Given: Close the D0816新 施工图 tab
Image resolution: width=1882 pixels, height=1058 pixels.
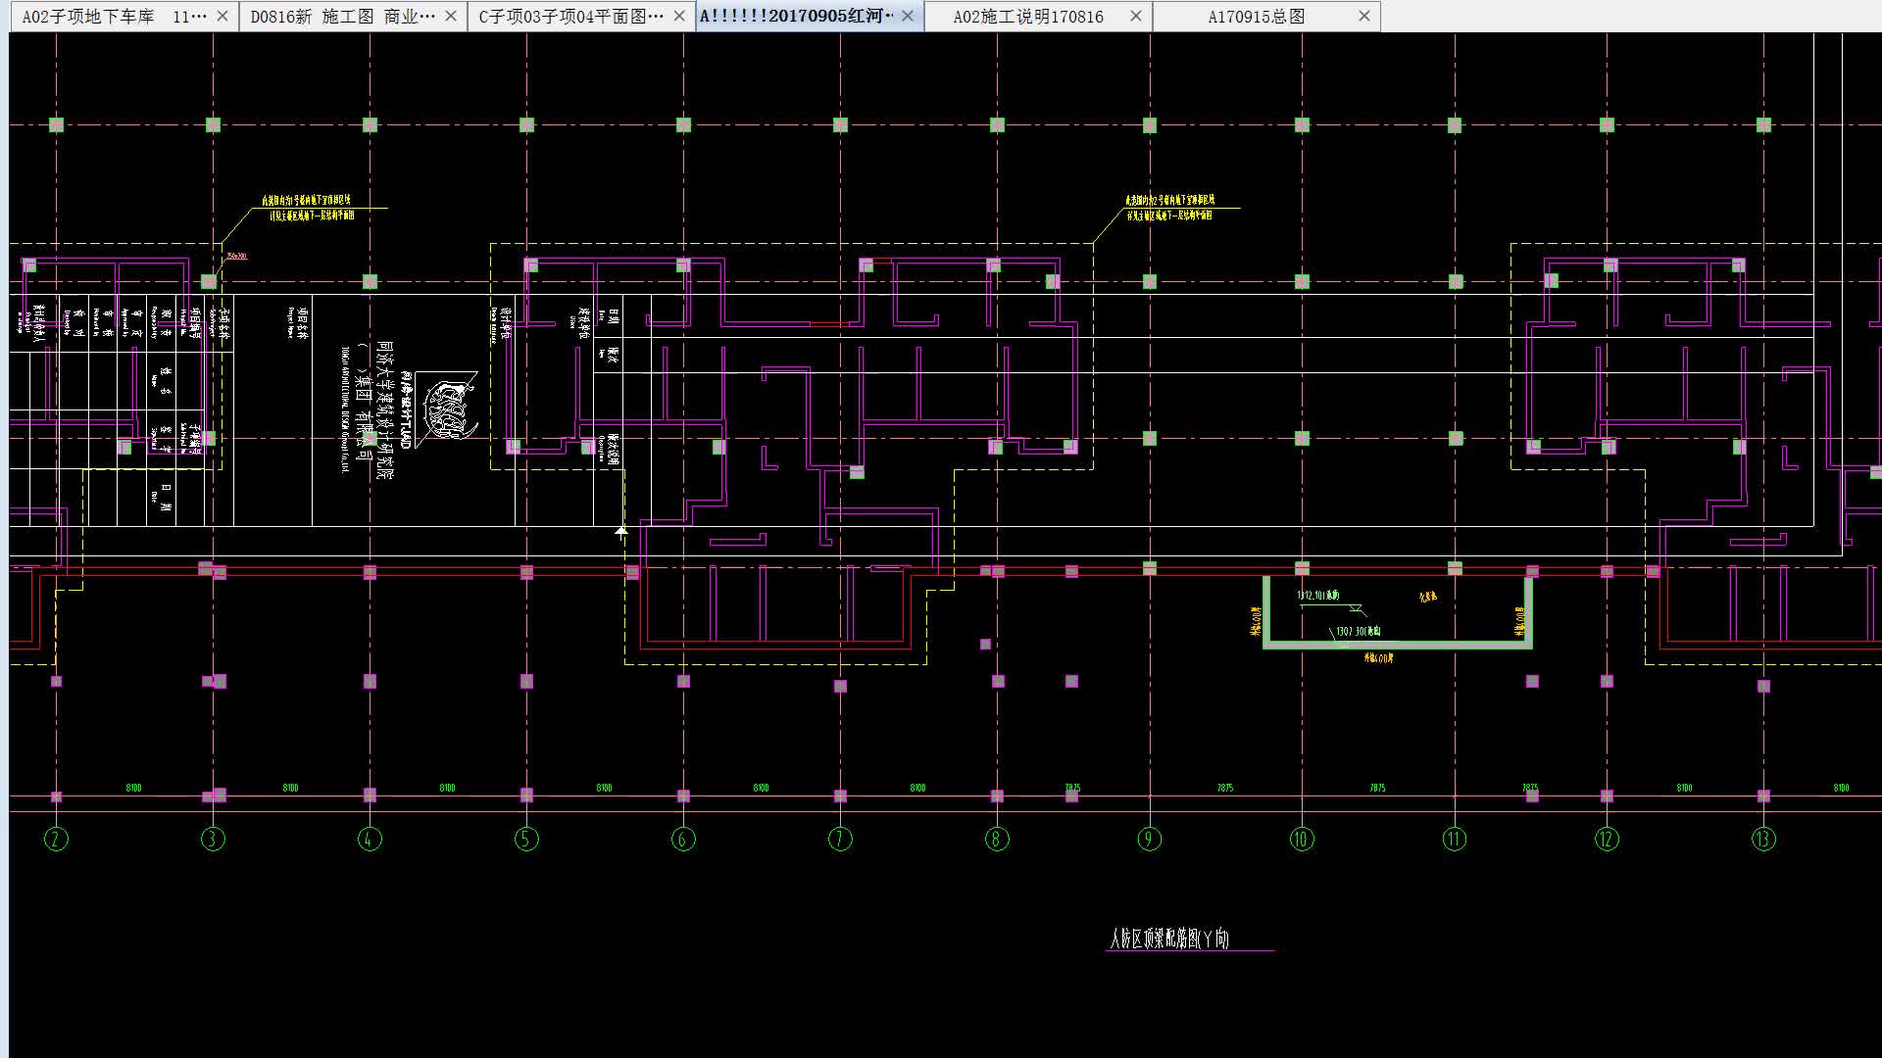Looking at the screenshot, I should pos(451,17).
